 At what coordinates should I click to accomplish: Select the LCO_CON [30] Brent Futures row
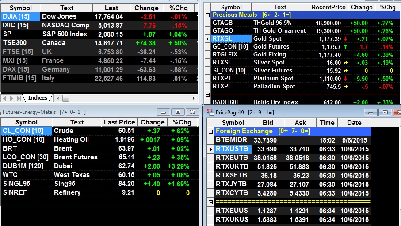click(x=100, y=157)
